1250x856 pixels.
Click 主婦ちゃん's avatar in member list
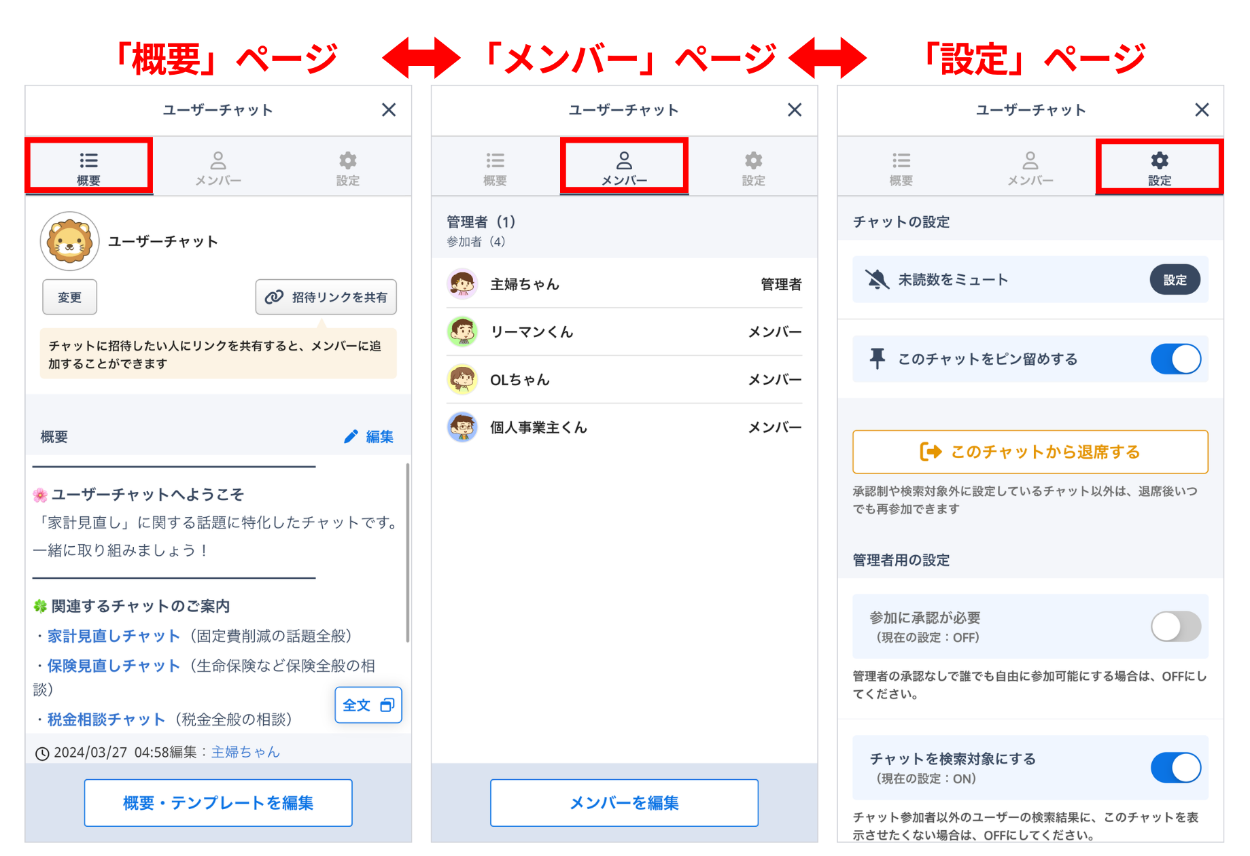462,284
